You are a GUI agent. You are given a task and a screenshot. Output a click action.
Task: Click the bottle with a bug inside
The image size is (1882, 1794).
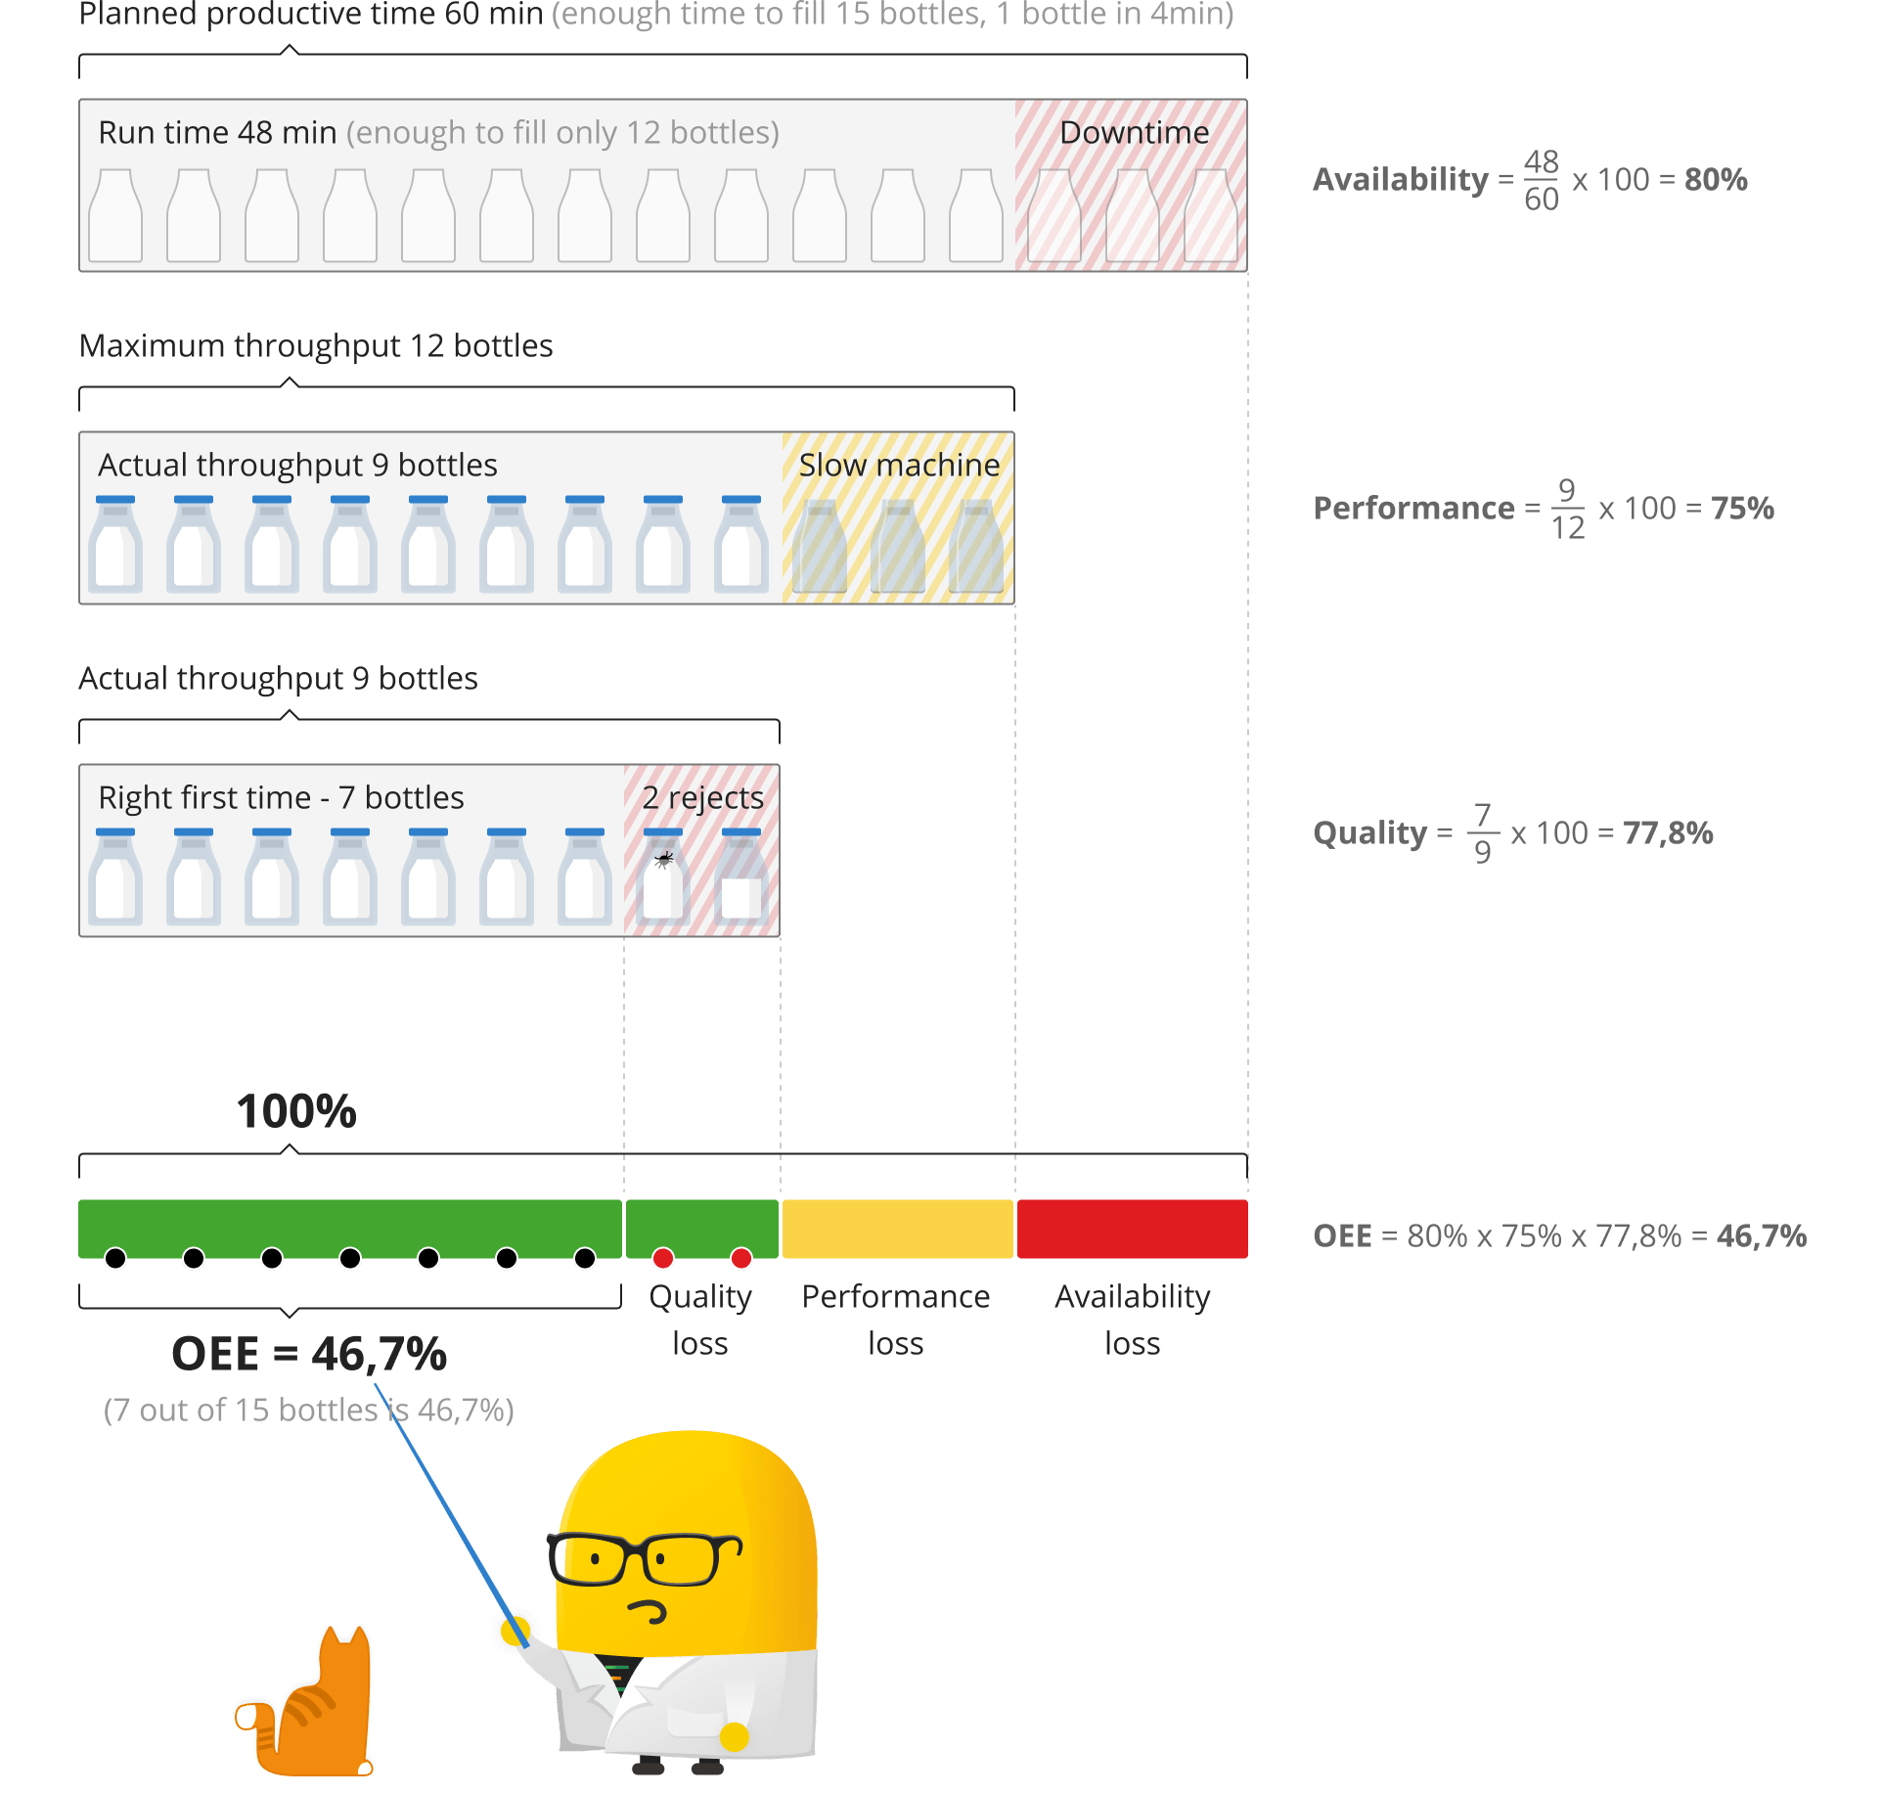663,876
